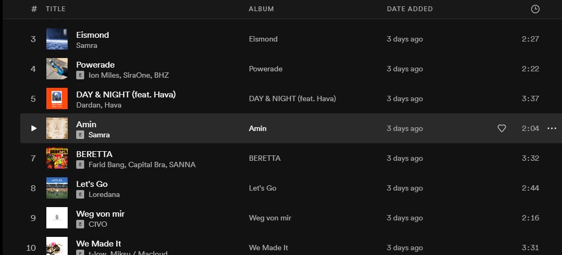Click the Eismond album cover thumbnail
Viewport: 562px width, 255px height.
[57, 39]
